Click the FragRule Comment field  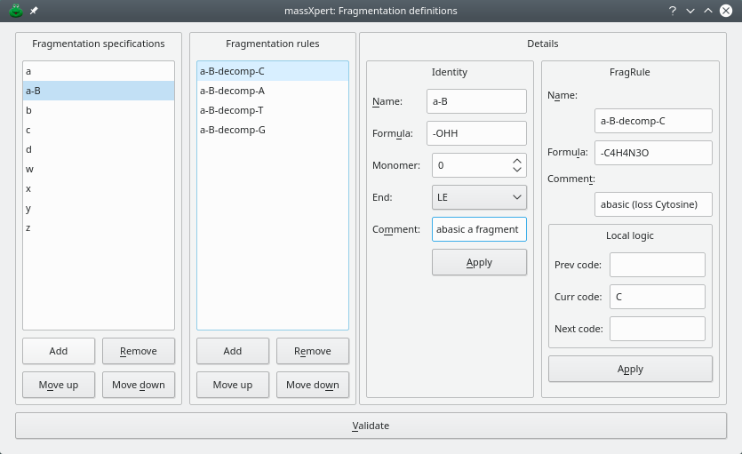[x=653, y=204]
